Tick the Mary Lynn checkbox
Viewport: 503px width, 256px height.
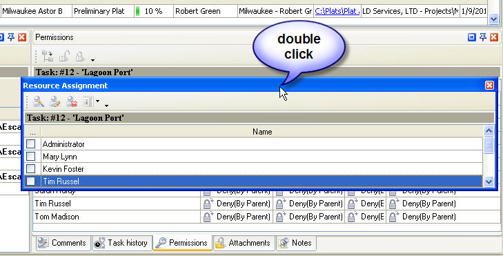tap(31, 156)
